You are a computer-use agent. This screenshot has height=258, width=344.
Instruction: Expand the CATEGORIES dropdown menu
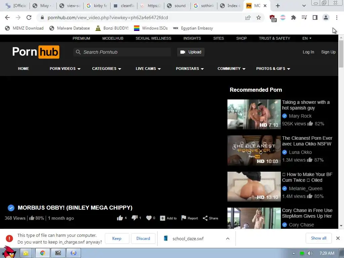pos(106,69)
